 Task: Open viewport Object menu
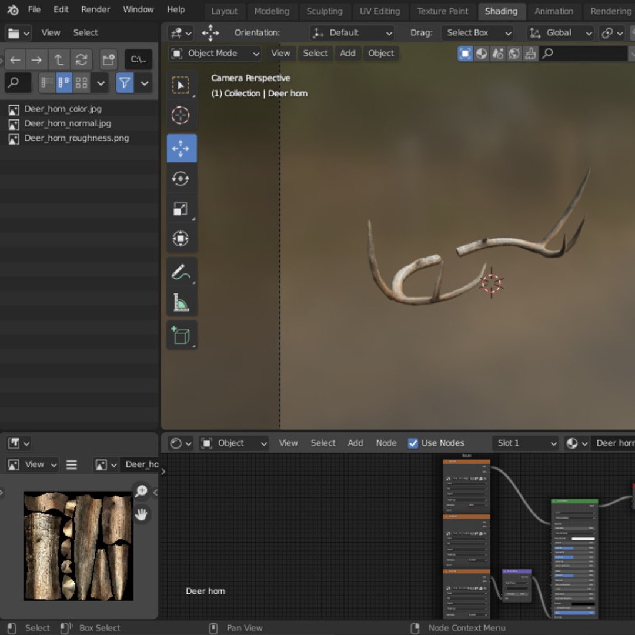tap(381, 54)
